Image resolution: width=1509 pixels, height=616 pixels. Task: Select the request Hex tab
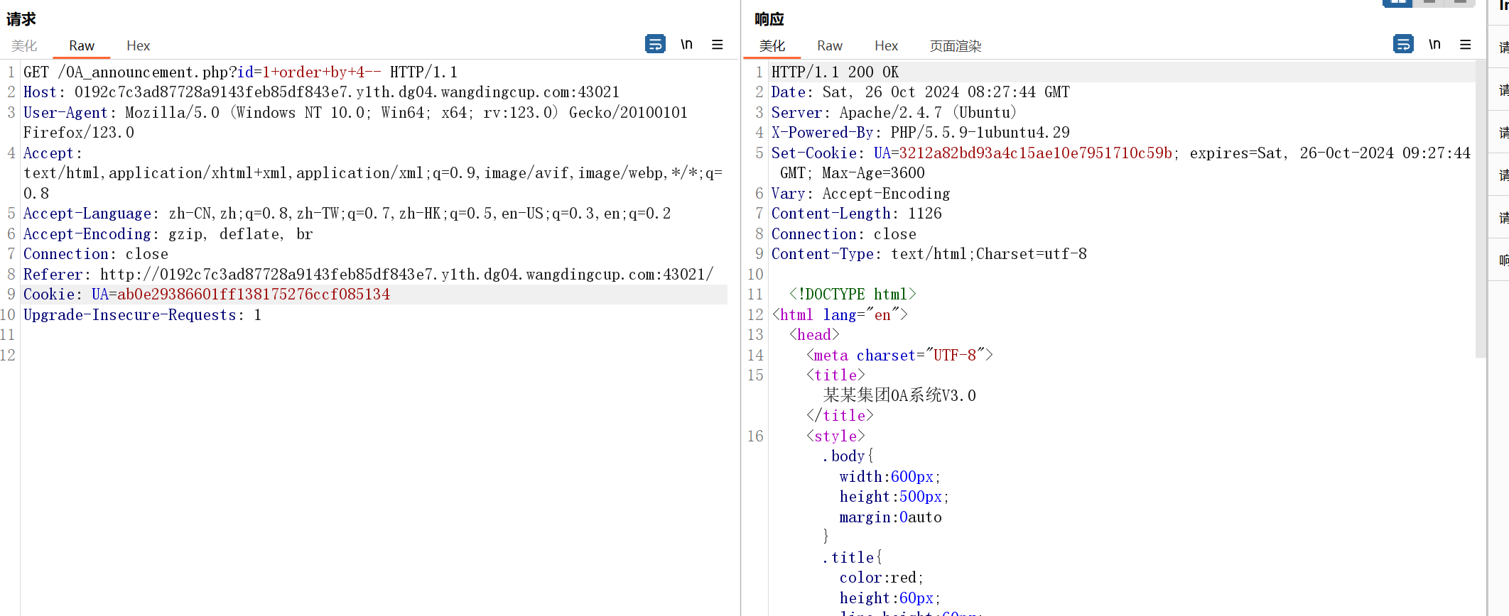(x=139, y=45)
